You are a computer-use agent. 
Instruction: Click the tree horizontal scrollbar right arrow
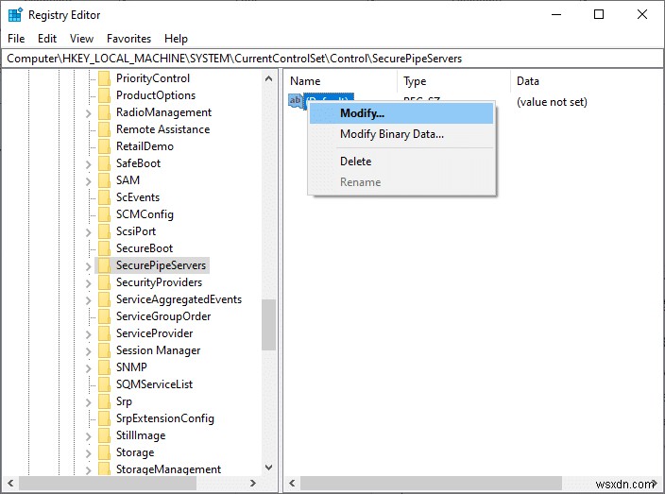click(253, 483)
